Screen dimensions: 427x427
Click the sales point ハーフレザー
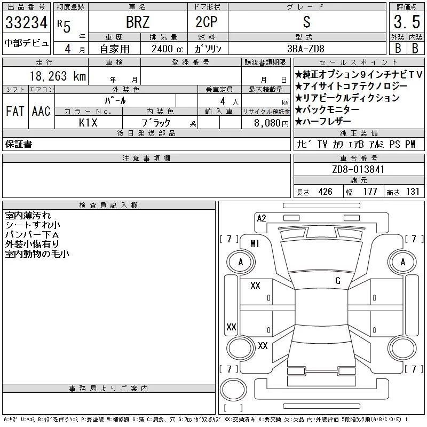click(323, 121)
